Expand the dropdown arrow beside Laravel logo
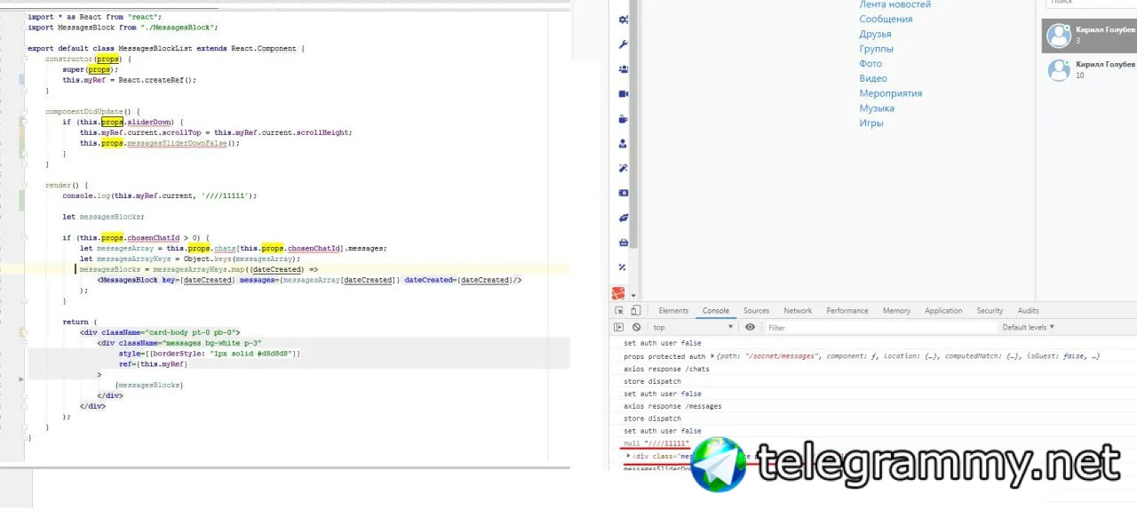Image resolution: width=1137 pixels, height=518 pixels. (632, 295)
